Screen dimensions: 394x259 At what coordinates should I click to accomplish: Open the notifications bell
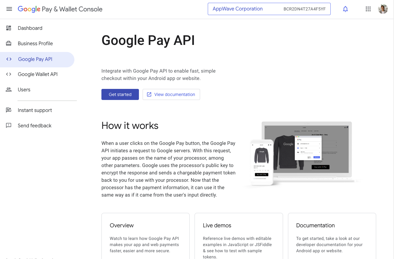click(x=345, y=9)
